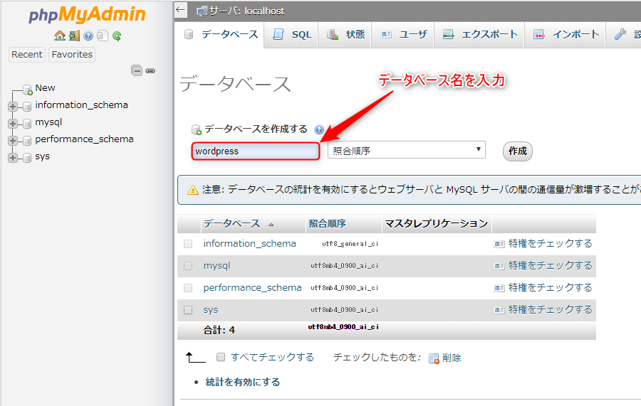
Task: Click the link chain icon in sidebar
Action: coord(150,70)
